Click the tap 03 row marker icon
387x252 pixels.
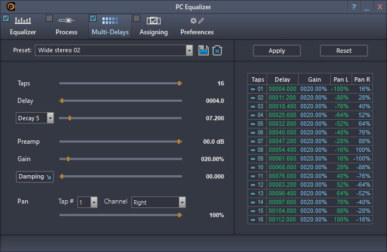pos(253,107)
